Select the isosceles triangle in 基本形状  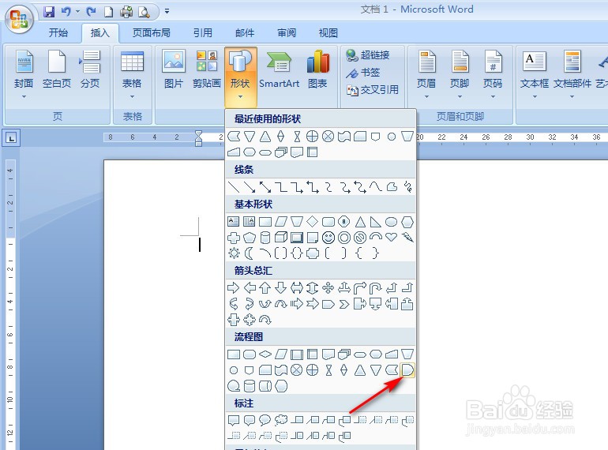[360, 222]
